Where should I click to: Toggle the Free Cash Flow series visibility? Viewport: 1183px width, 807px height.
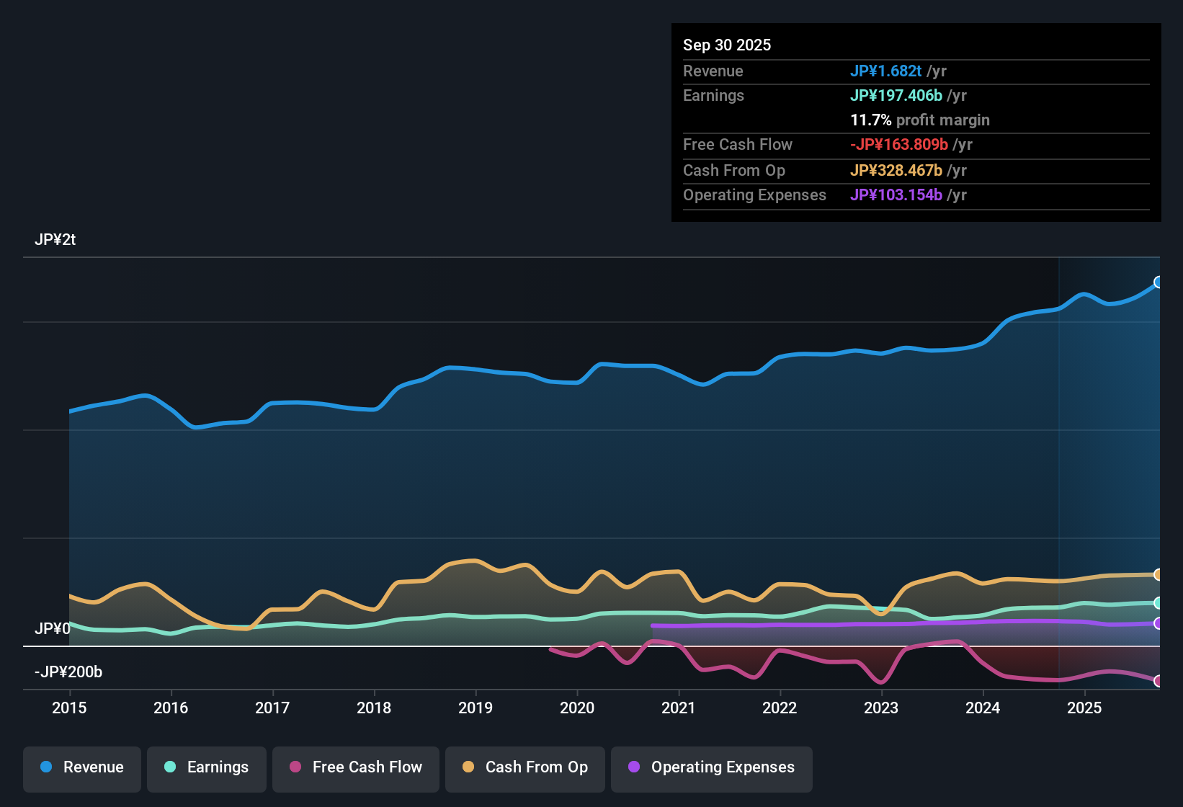(x=355, y=767)
